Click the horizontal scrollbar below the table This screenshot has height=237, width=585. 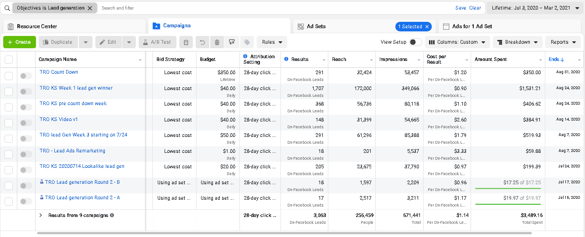[284, 233]
